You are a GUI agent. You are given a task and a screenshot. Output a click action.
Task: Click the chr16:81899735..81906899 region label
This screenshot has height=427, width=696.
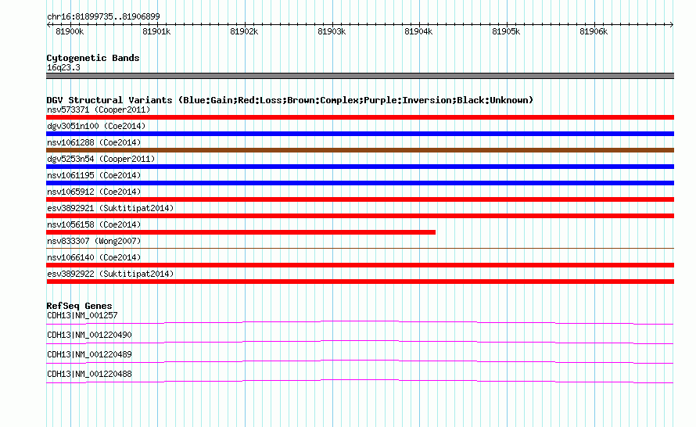[103, 16]
